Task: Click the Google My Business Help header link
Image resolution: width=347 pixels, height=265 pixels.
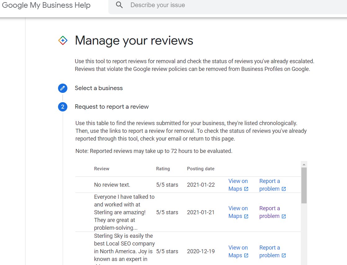Action: tap(47, 5)
